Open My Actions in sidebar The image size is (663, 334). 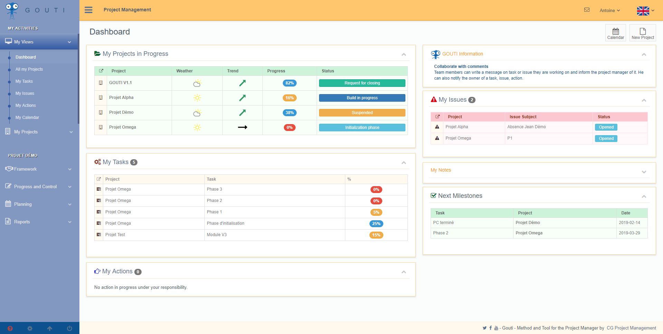[26, 105]
